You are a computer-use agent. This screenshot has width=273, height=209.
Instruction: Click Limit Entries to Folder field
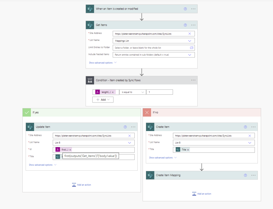(x=154, y=48)
